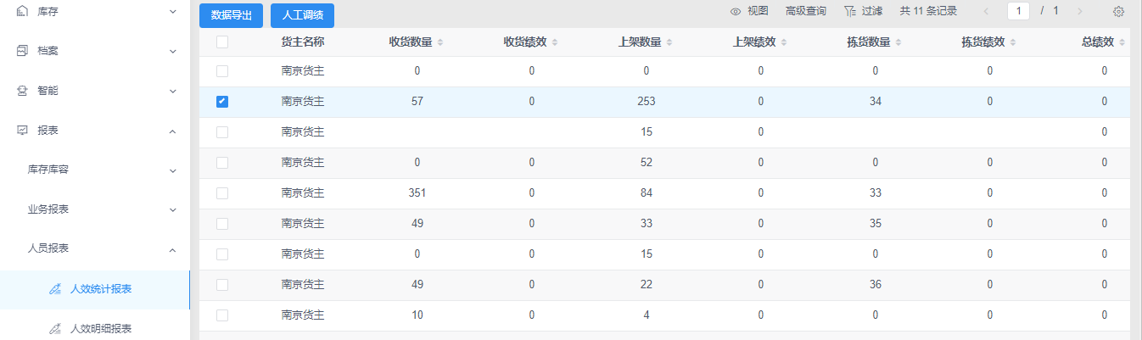This screenshot has height=340, width=1142.
Task: Sort by 收货数量 using its sort arrows
Action: pyautogui.click(x=439, y=42)
